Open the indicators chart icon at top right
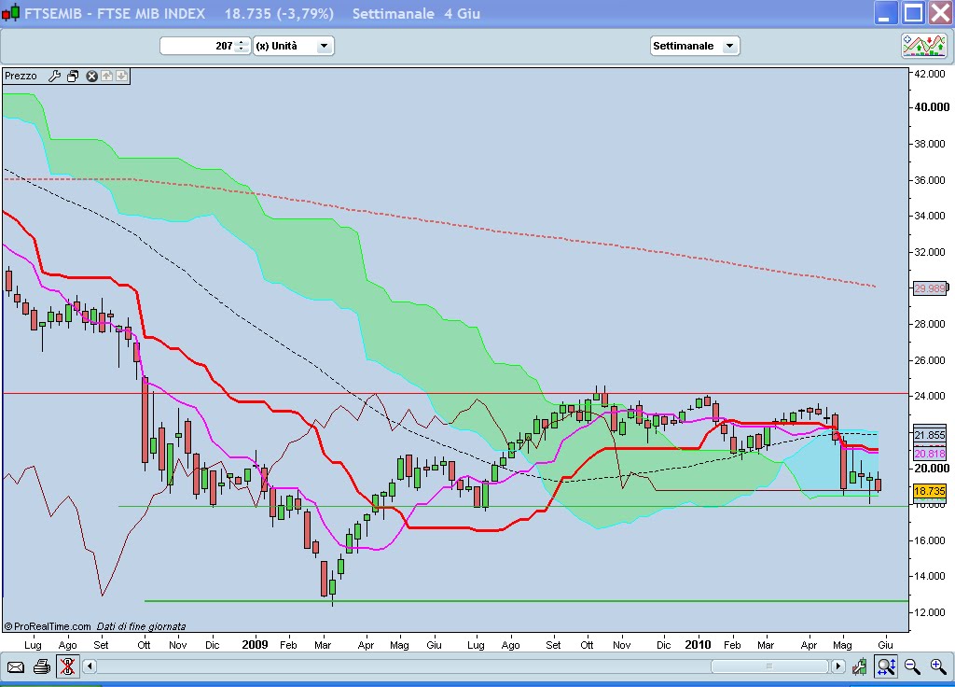This screenshot has height=687, width=955. [x=924, y=46]
